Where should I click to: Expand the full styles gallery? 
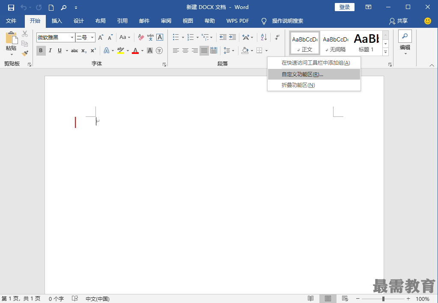[386, 52]
